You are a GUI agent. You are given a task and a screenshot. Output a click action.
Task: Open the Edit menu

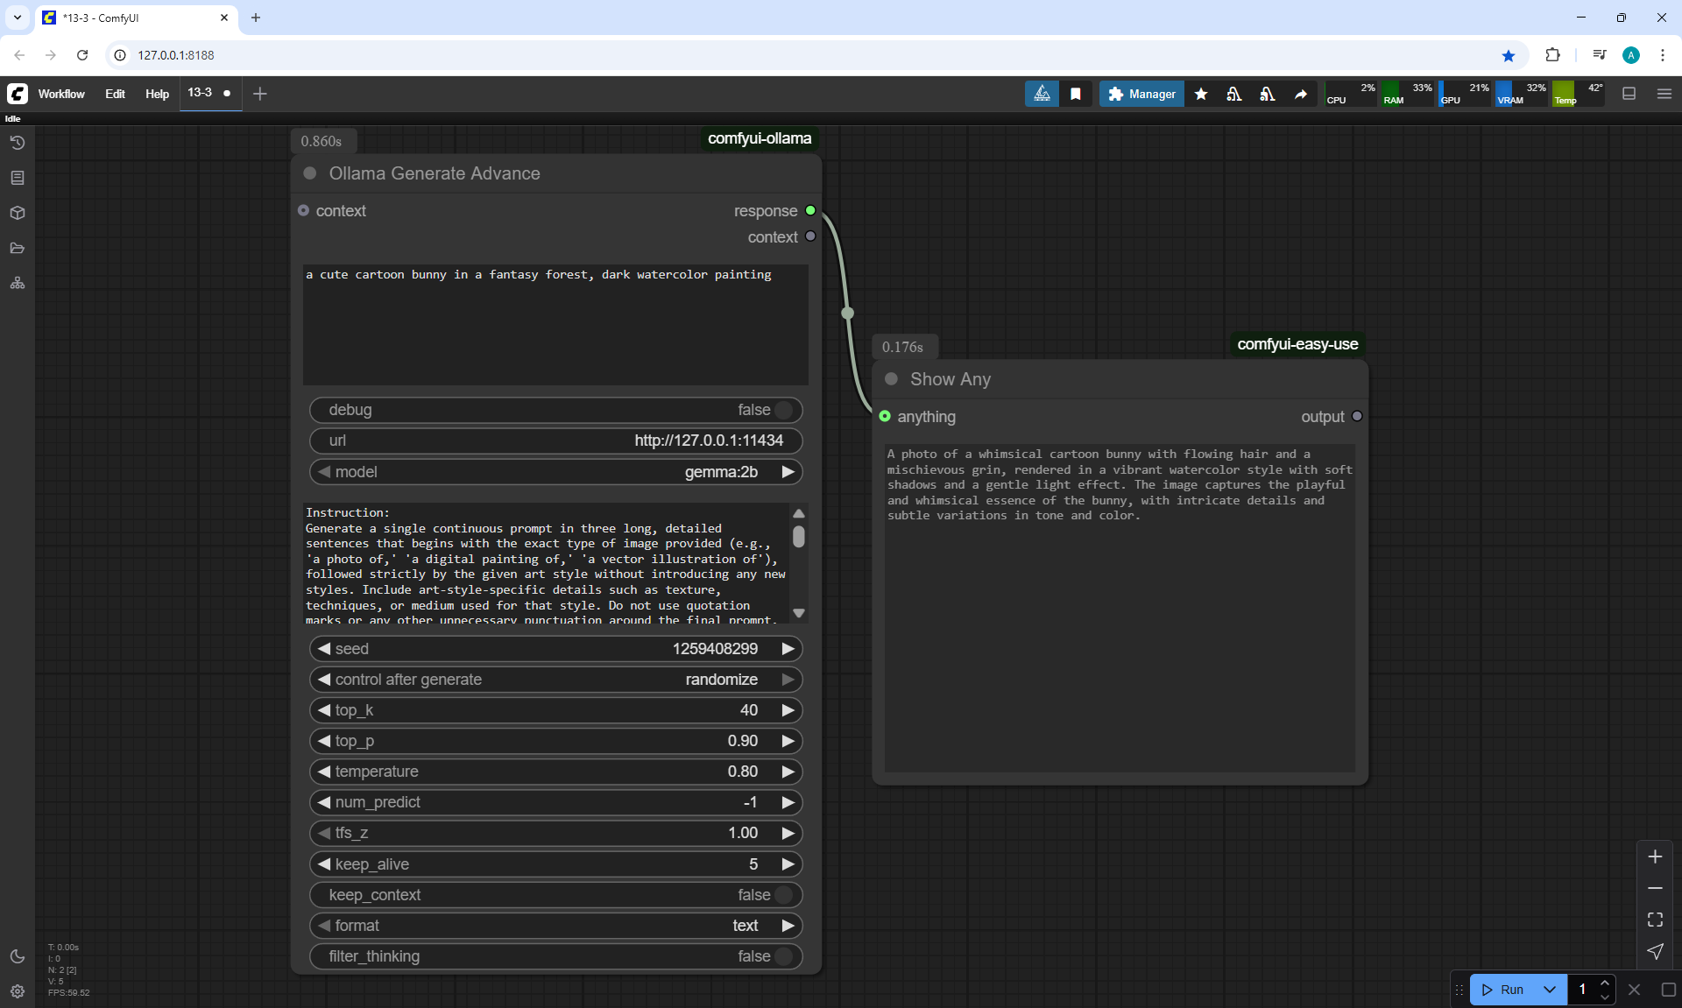115,94
